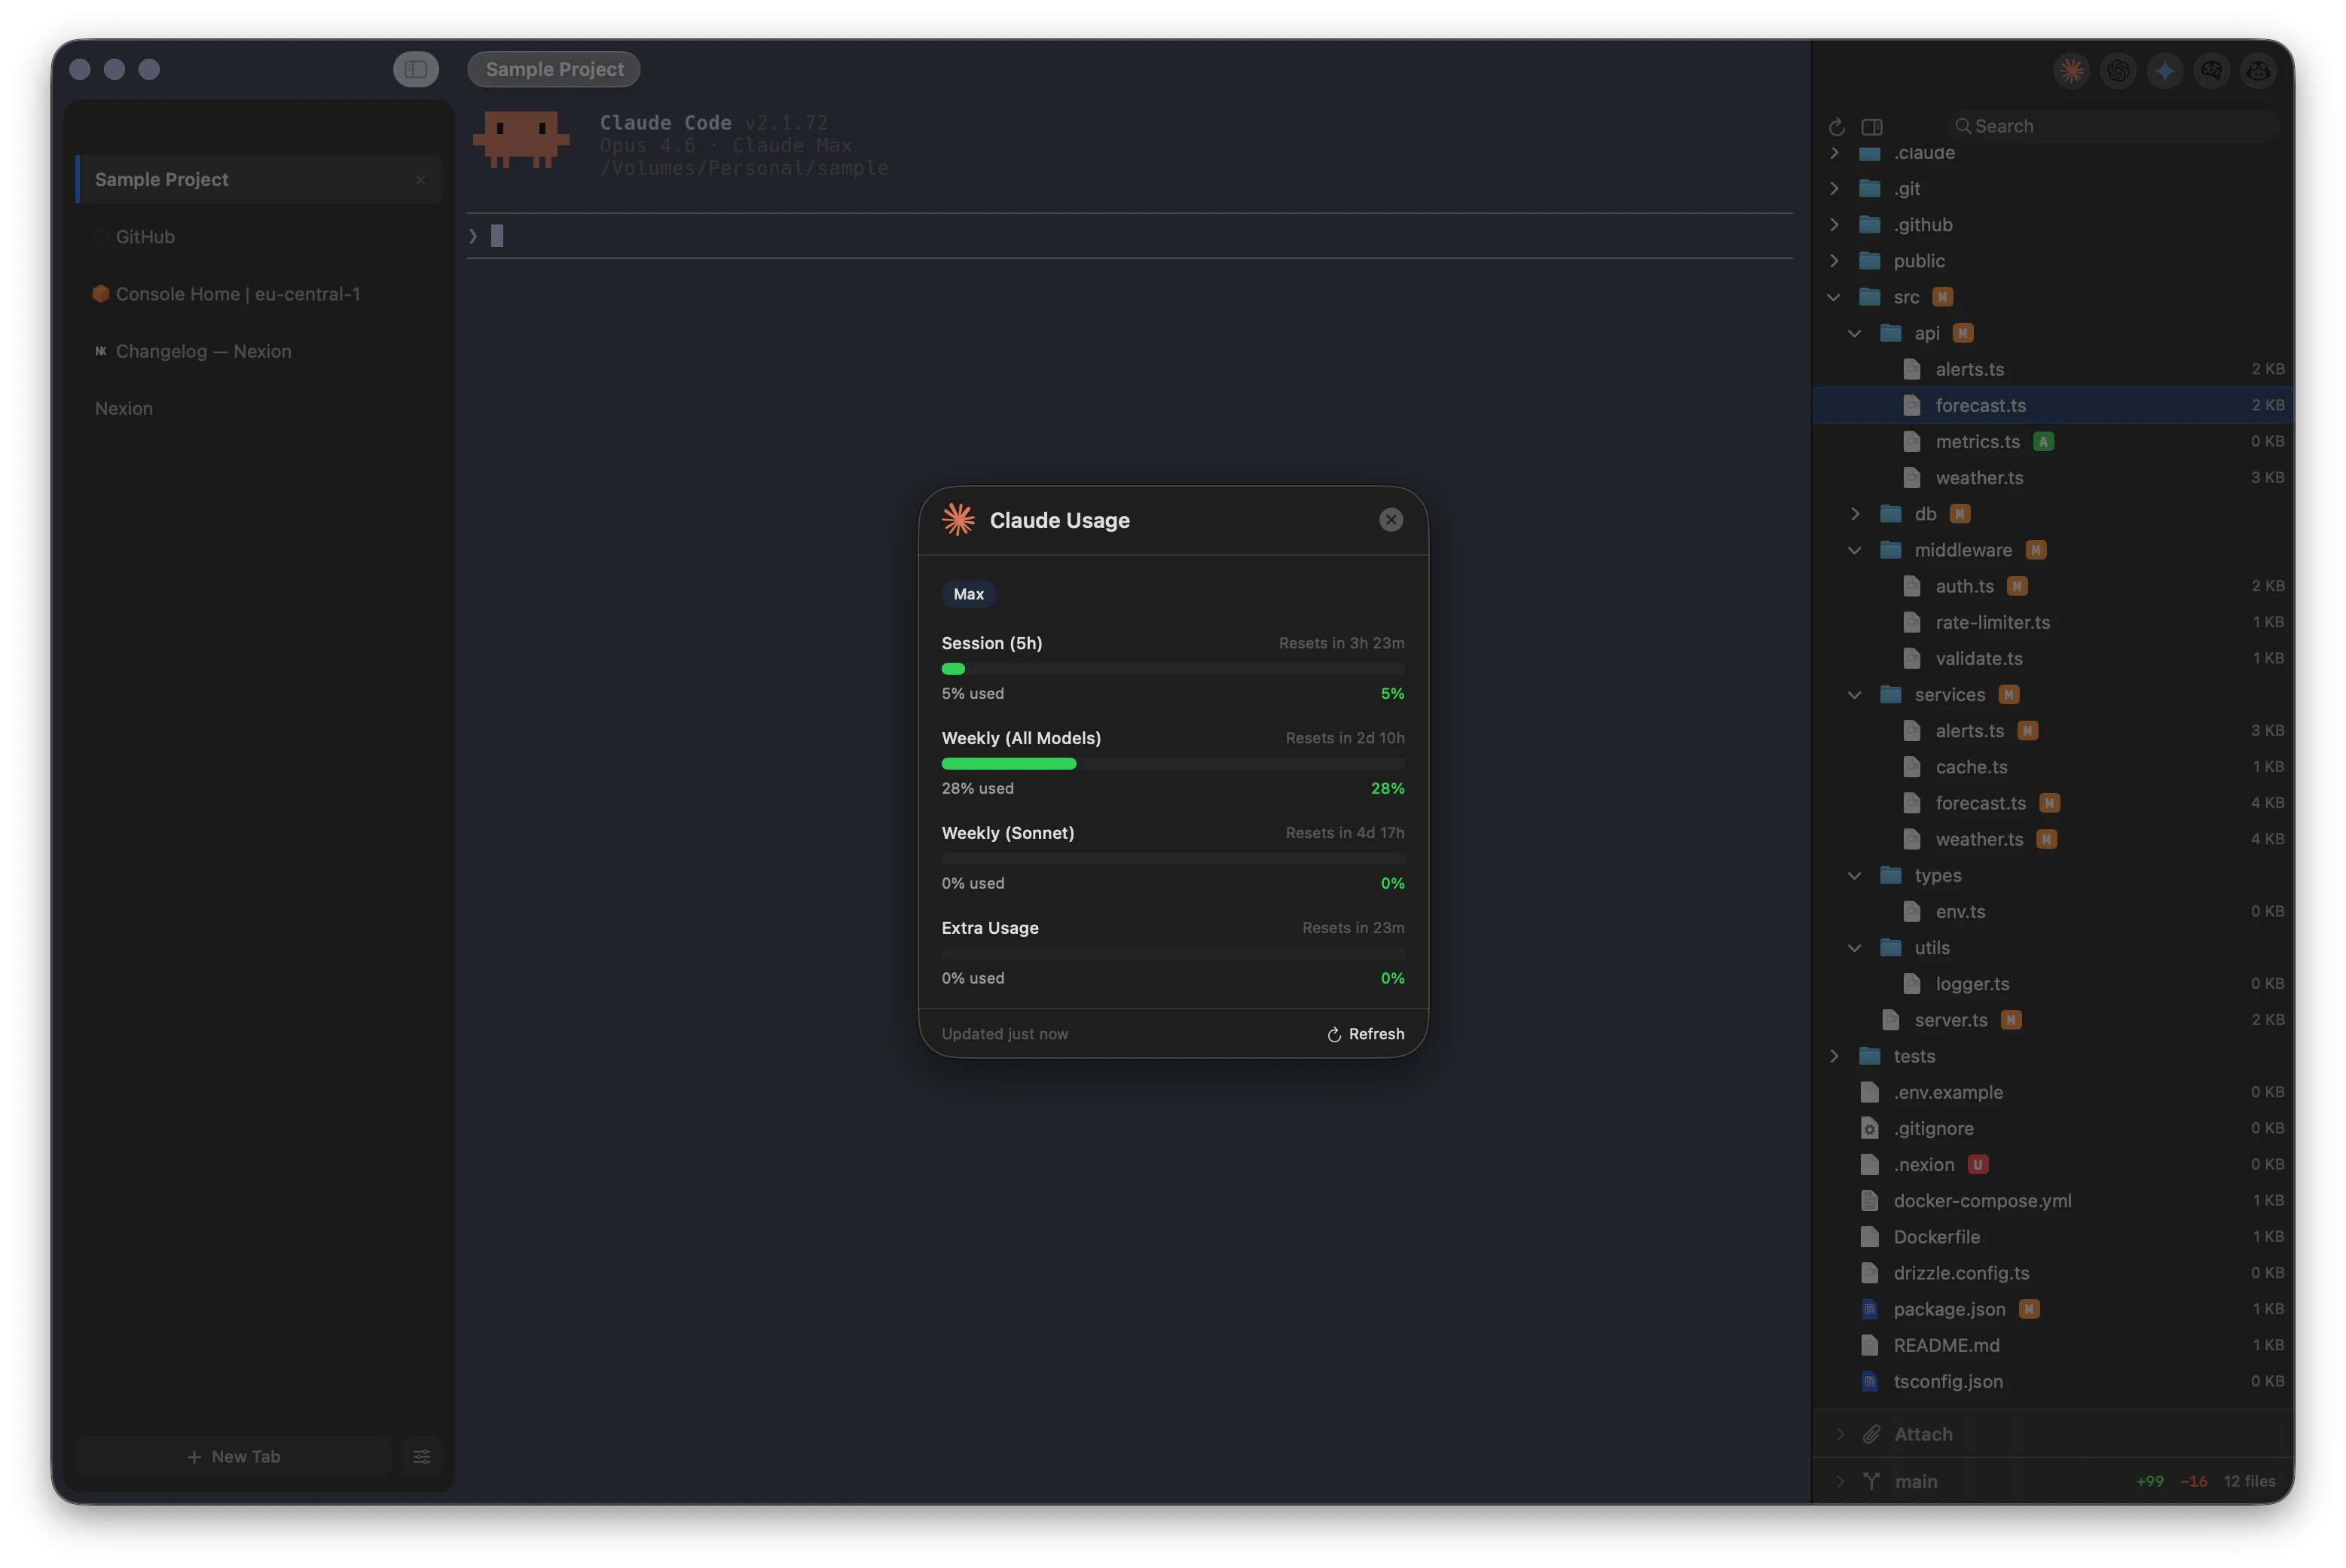
Task: Open README.md in the file tree
Action: coord(2053,1345)
